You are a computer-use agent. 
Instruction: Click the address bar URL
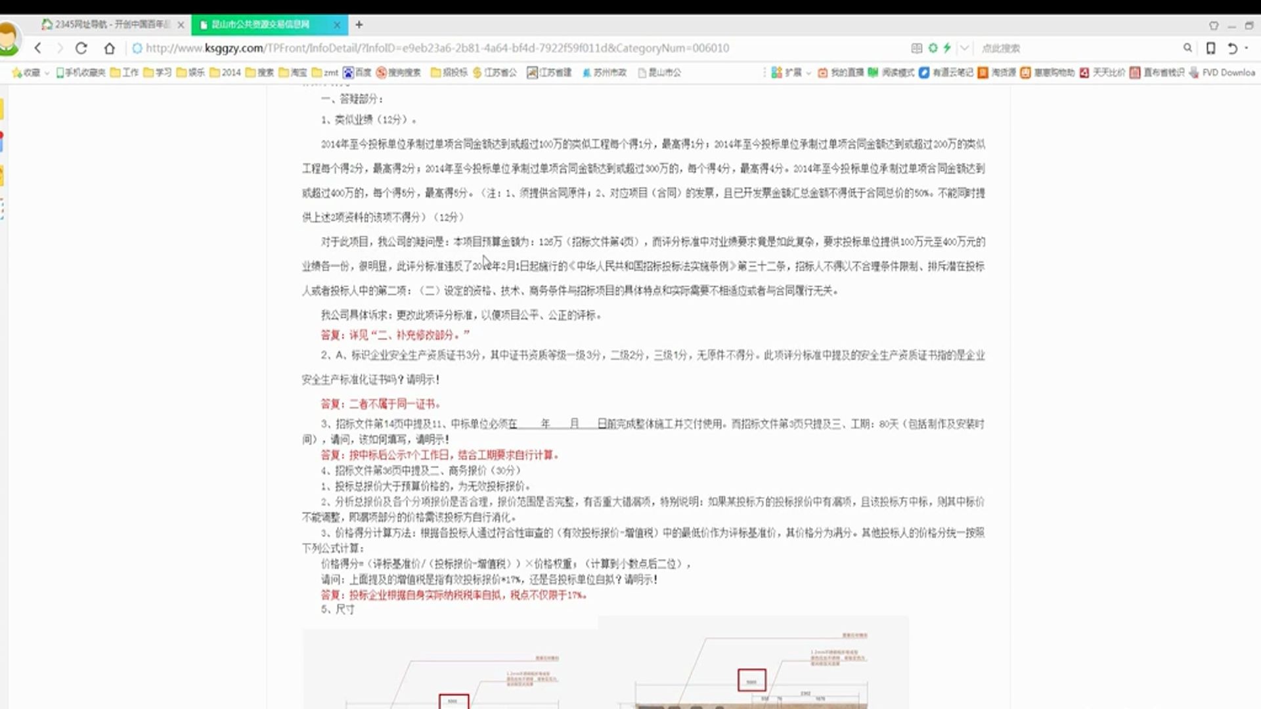click(437, 48)
